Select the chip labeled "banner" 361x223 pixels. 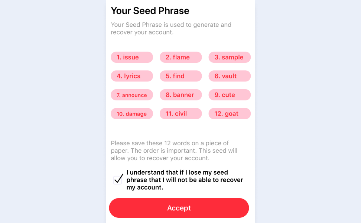(180, 95)
